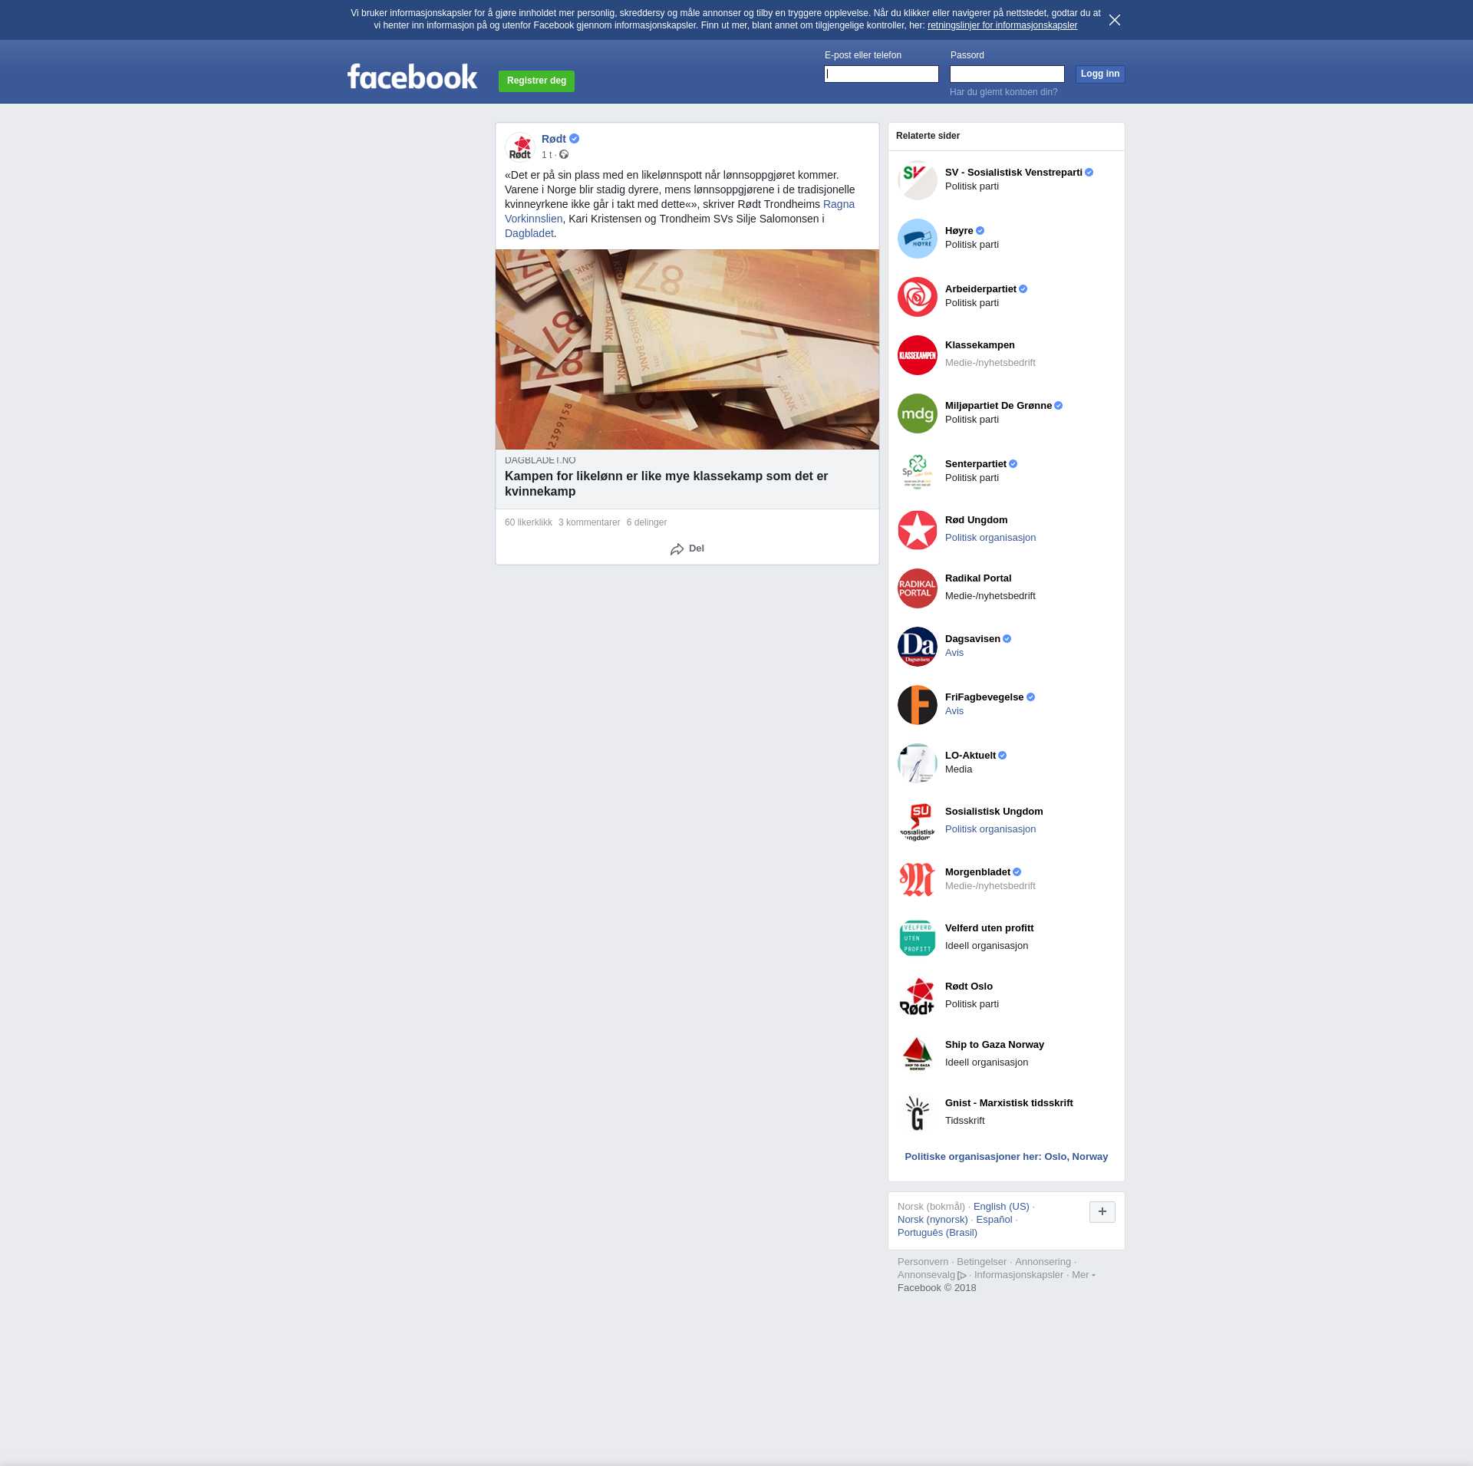
Task: Open the Mer footer dropdown
Action: [x=1083, y=1275]
